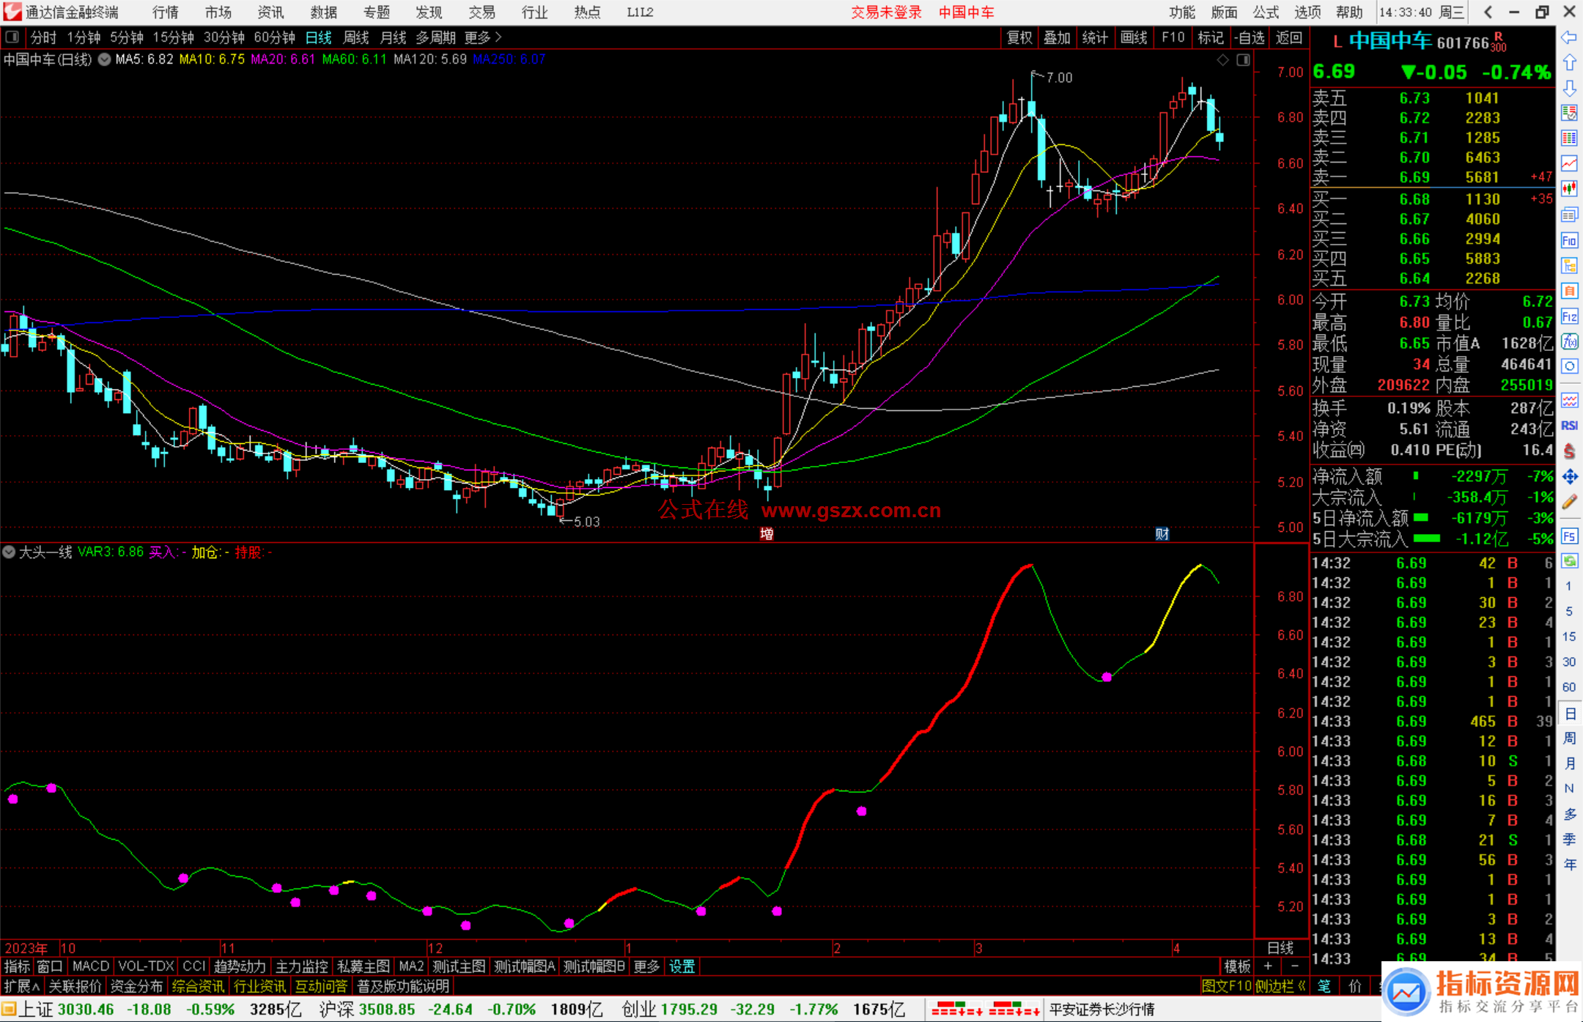Switch sidebar period to 1 minute

point(1568,586)
